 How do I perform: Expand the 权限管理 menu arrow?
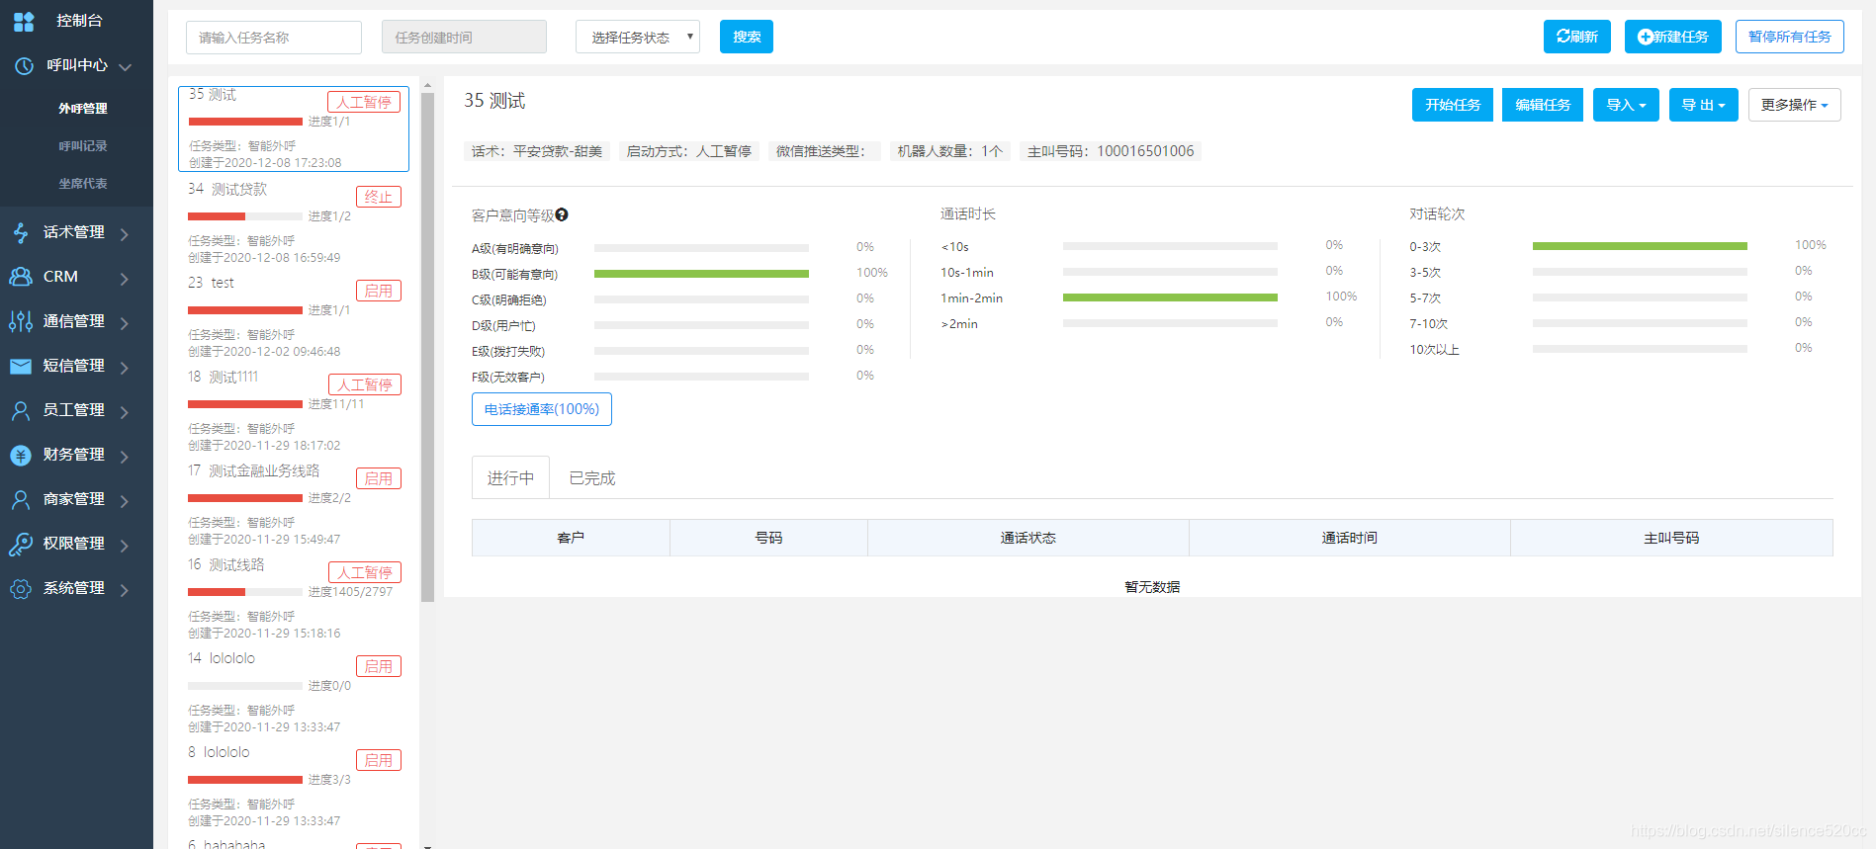pyautogui.click(x=125, y=545)
